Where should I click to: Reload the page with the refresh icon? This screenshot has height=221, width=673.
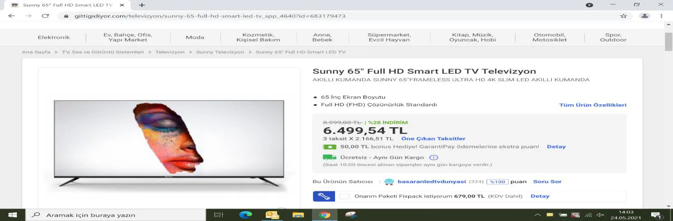pos(45,15)
